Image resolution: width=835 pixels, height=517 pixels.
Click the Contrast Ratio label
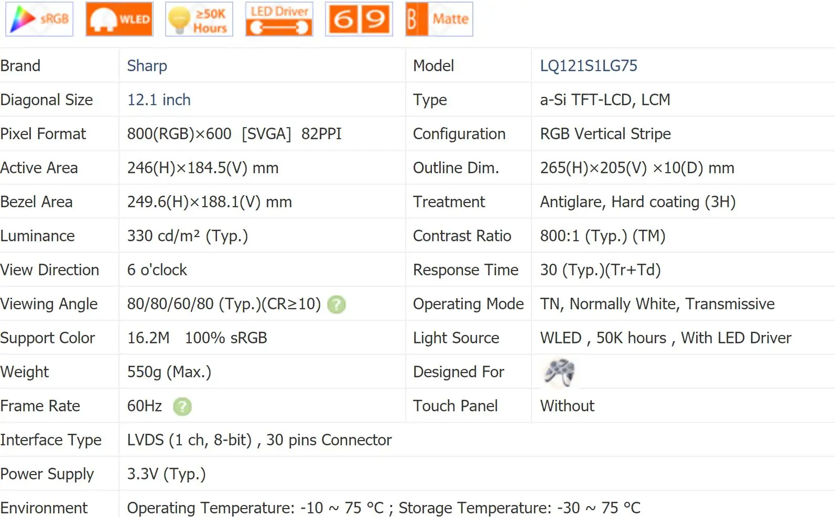[x=462, y=236]
